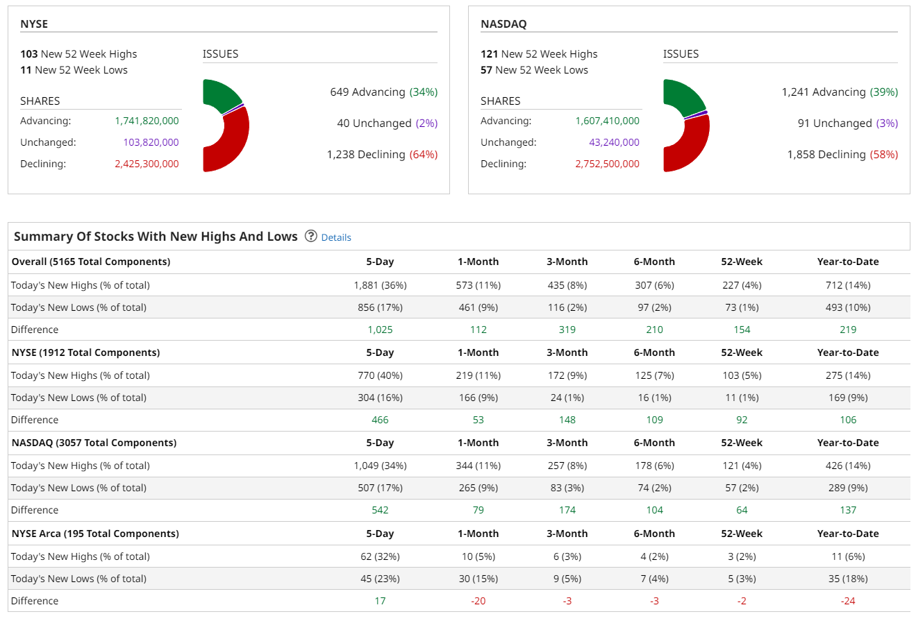Click the NASDAQ donut chart green advancing segment

pos(683,97)
